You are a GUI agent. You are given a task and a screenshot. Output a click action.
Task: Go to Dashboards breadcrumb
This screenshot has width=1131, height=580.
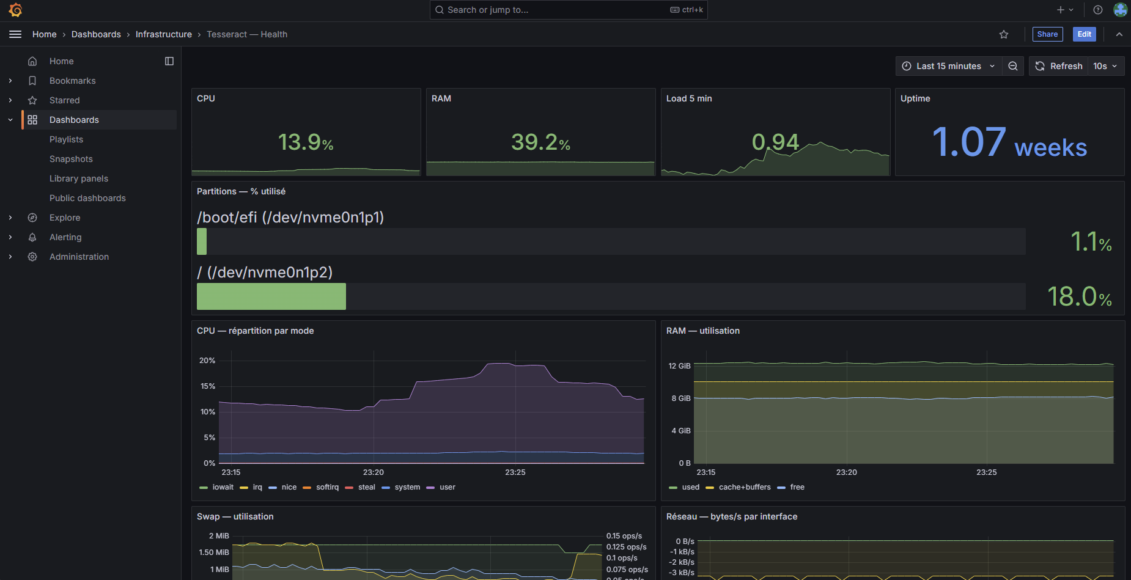click(96, 34)
